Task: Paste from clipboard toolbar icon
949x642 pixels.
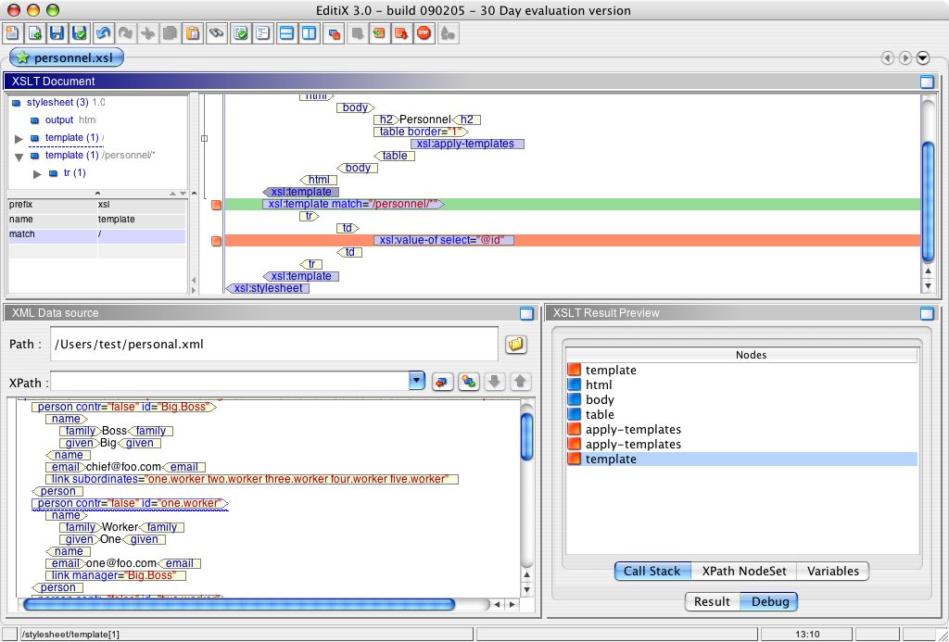Action: pos(193,32)
